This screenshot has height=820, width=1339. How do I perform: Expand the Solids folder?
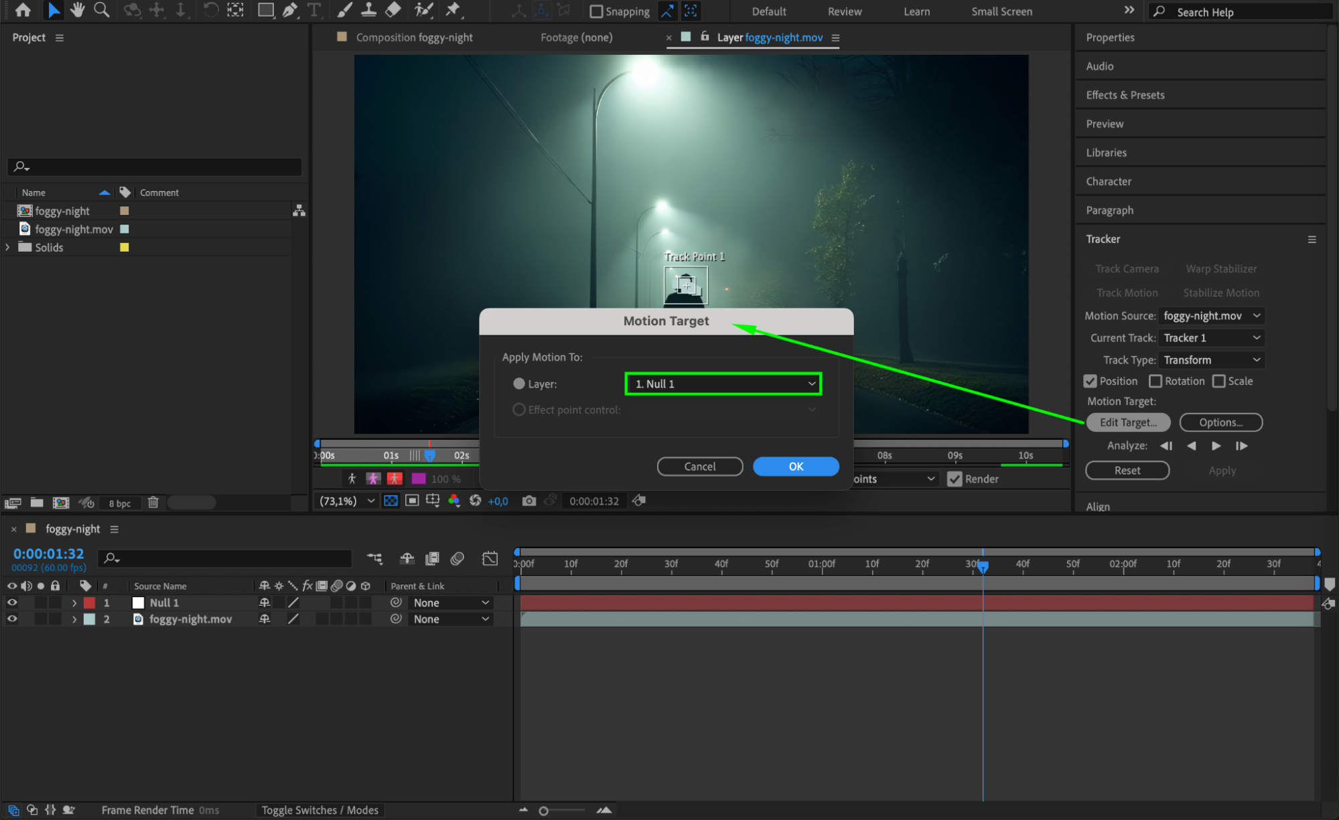click(8, 247)
